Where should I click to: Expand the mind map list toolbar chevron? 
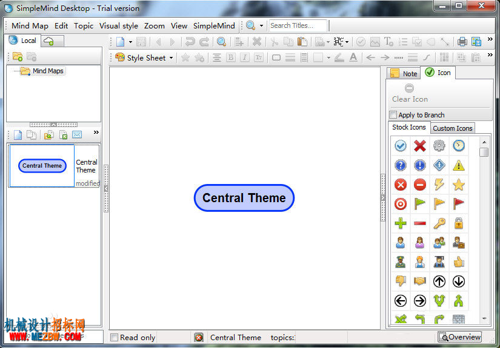[96, 132]
